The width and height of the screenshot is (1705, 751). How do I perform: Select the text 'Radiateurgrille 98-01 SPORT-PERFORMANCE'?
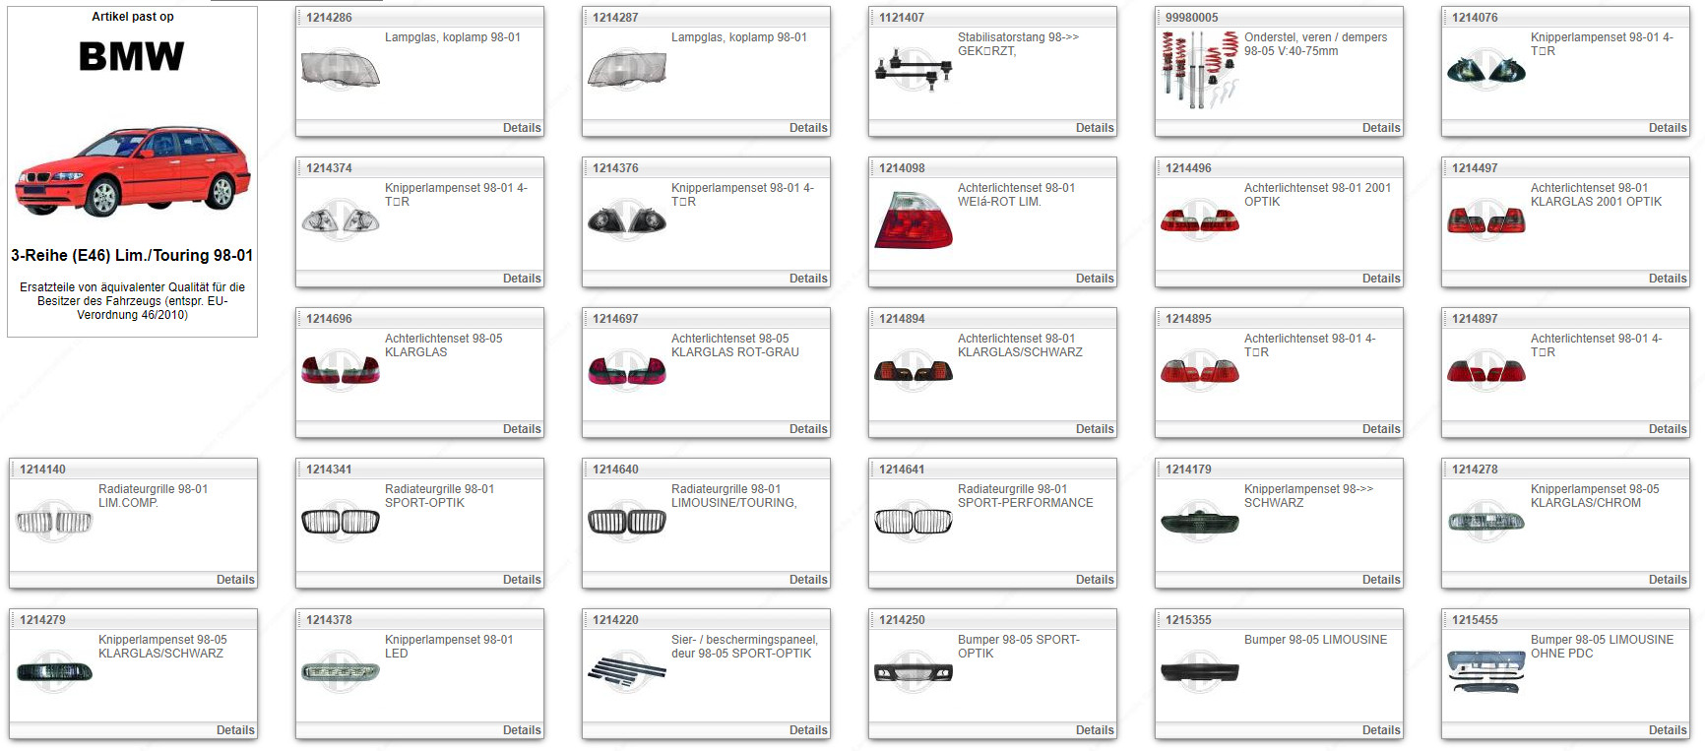pos(1025,496)
